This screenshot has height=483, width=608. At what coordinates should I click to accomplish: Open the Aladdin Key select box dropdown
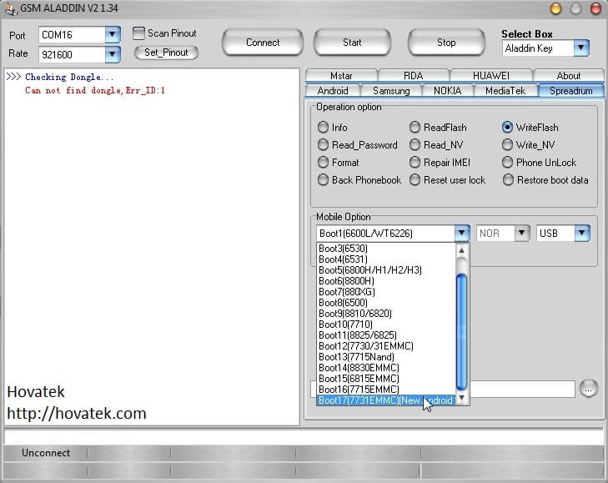pos(580,48)
